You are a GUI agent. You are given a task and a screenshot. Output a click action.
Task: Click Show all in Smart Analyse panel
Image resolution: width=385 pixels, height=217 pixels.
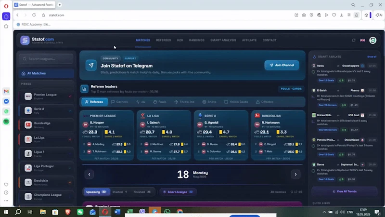pyautogui.click(x=372, y=57)
